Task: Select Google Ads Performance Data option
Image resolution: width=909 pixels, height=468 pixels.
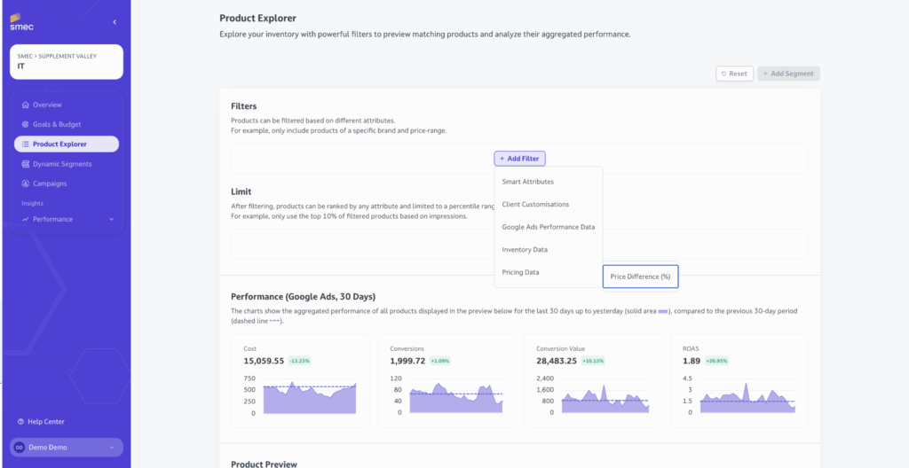Action: 548,227
